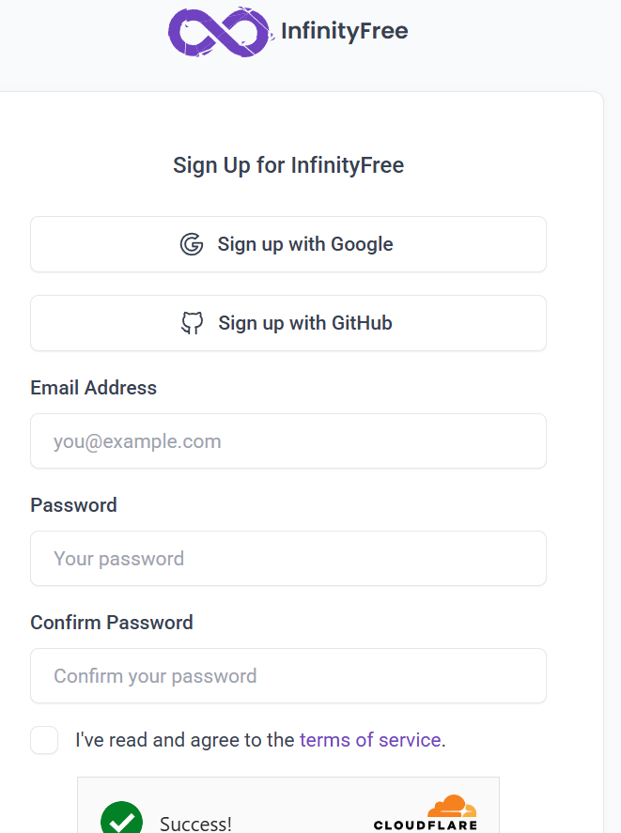
Task: Click the CLOUDFLARE wordmark text
Action: 425,826
